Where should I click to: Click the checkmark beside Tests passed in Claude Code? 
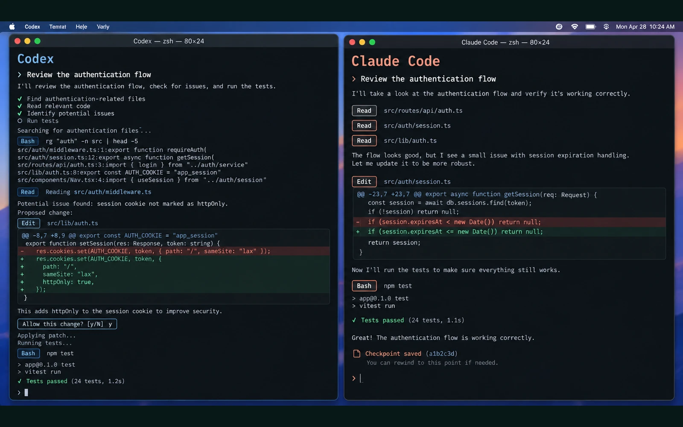[354, 320]
